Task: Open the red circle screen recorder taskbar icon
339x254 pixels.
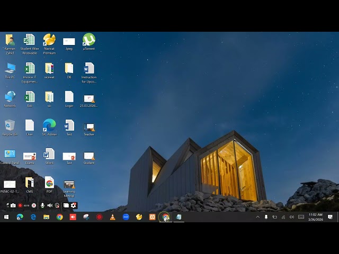Action: pyautogui.click(x=99, y=217)
